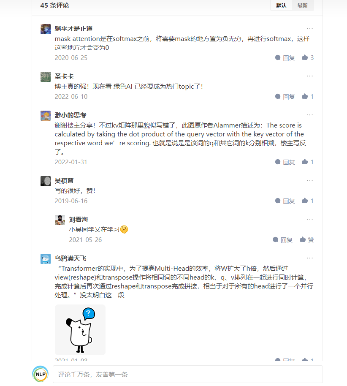The image size is (347, 386).
Task: Switch to the 默认 sort tab
Action: click(x=281, y=5)
